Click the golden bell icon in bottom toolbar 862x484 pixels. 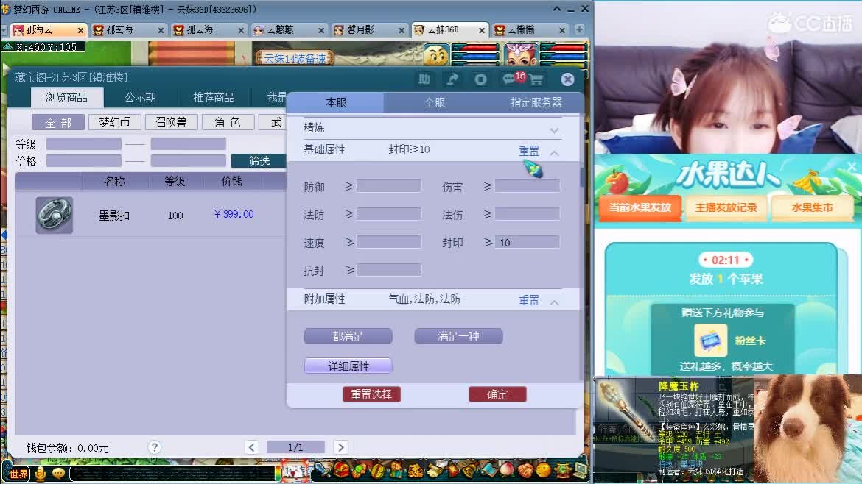coord(469,470)
